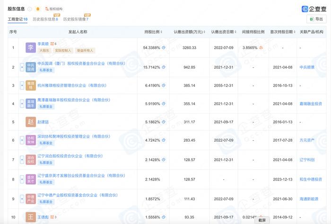Open share detail icon next to 4.7242%
The image size is (331, 224).
[x=164, y=140]
